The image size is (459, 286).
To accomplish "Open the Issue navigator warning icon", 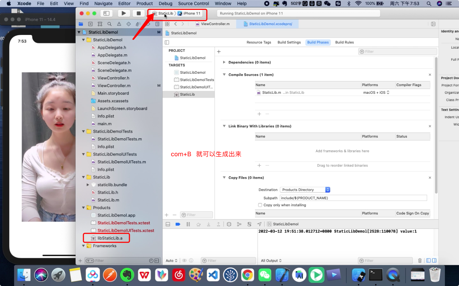I will (119, 24).
